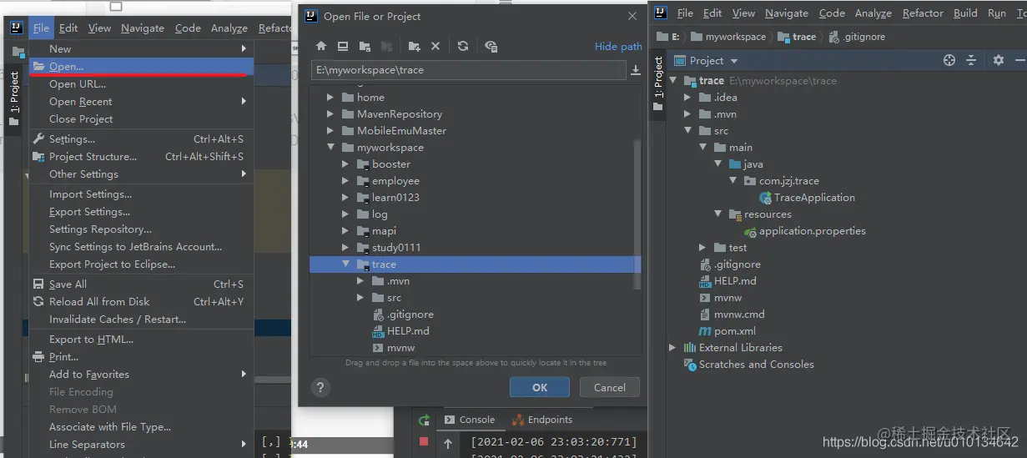
Task: Expand the test folder in Project panel
Action: pos(702,248)
